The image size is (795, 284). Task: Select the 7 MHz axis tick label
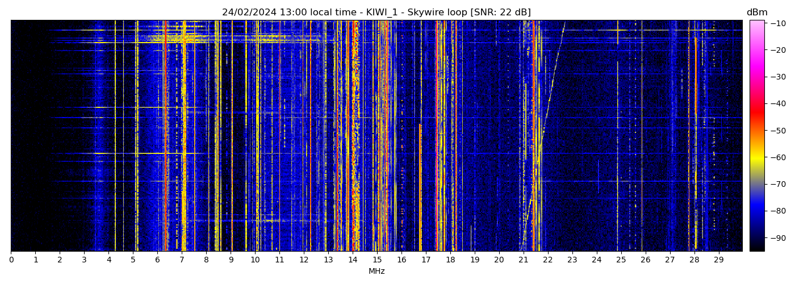(x=182, y=260)
